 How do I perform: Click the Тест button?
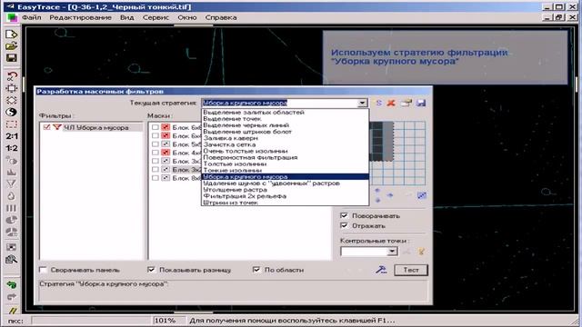(x=411, y=270)
